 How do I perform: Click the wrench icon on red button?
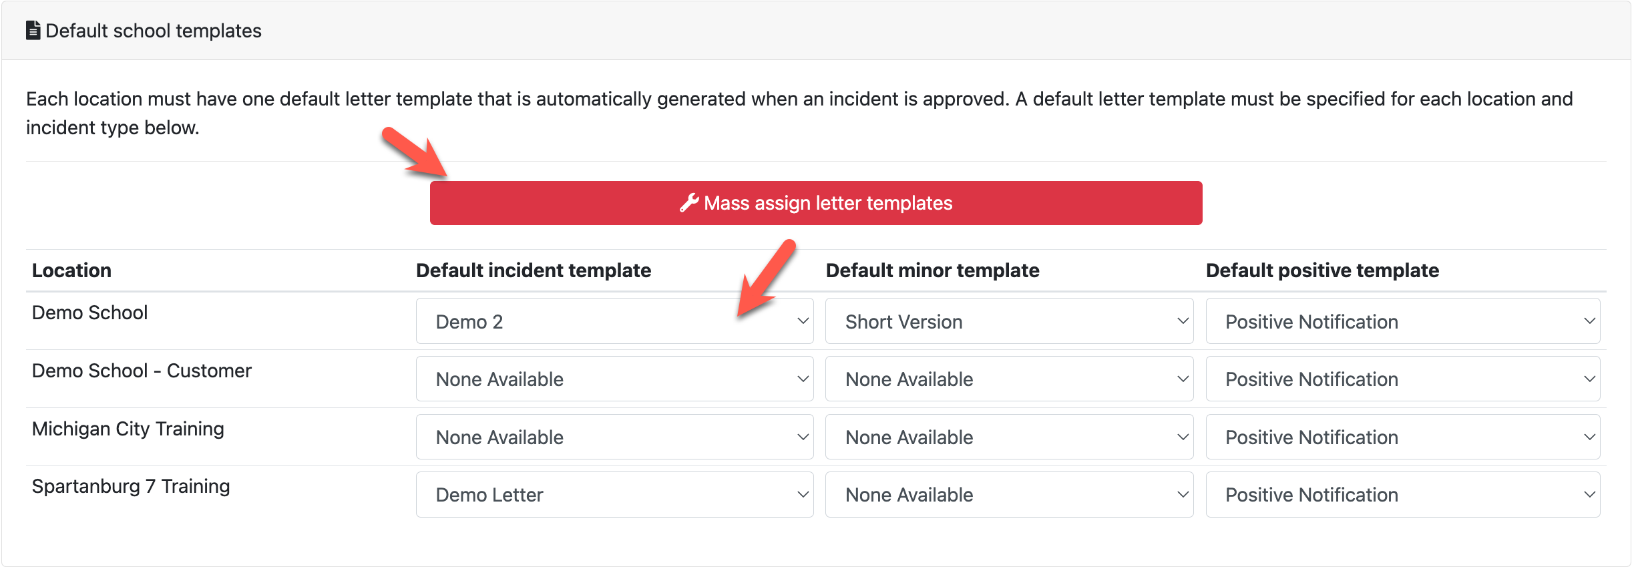[688, 203]
